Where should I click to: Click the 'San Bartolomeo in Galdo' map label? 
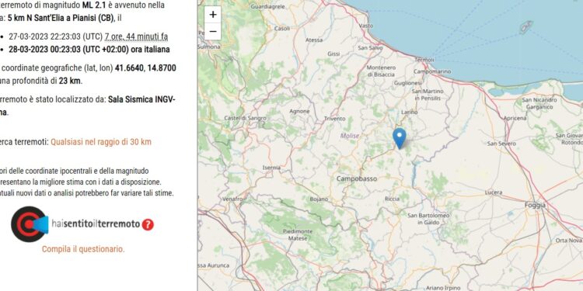[428, 219]
